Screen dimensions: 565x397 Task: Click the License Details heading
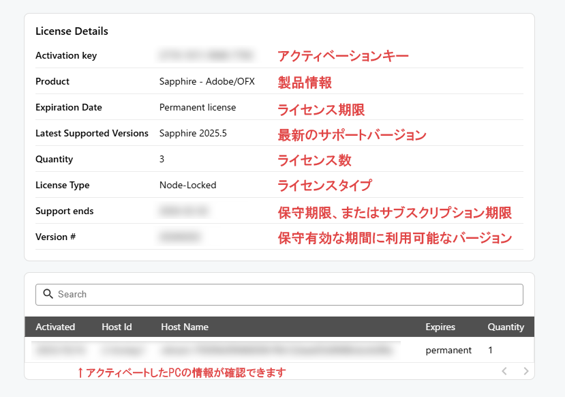tap(72, 31)
